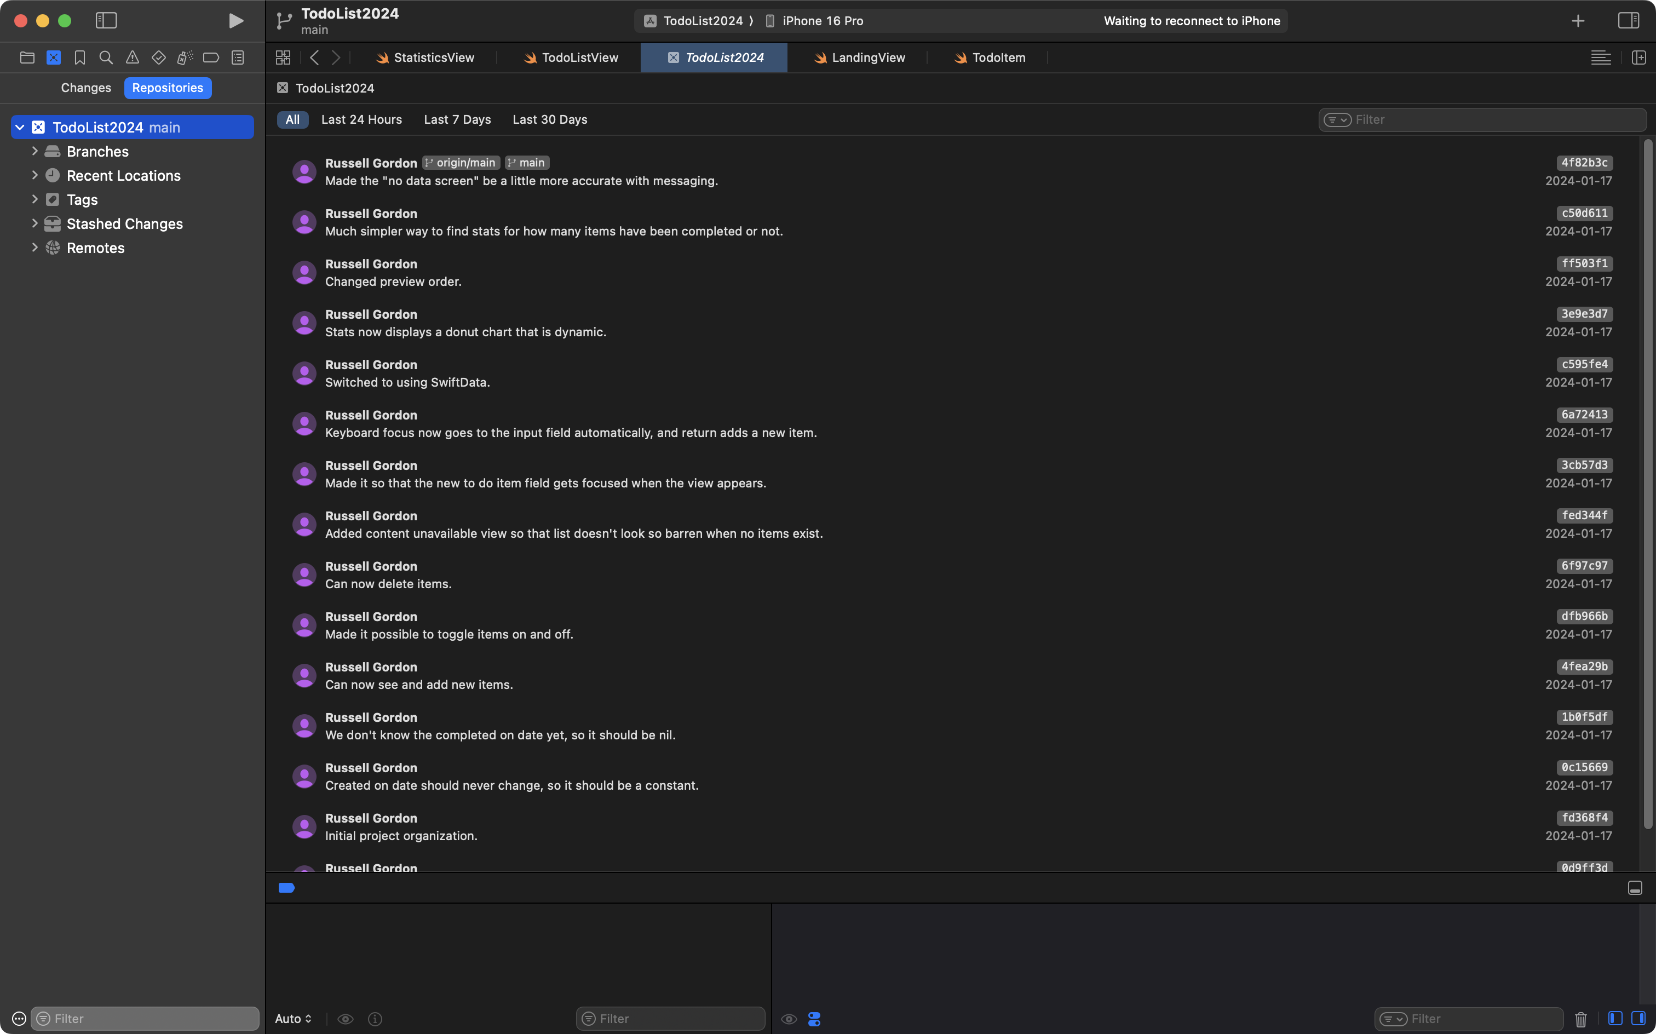This screenshot has width=1656, height=1034.
Task: Click the commit history scrollbar
Action: [x=1648, y=479]
